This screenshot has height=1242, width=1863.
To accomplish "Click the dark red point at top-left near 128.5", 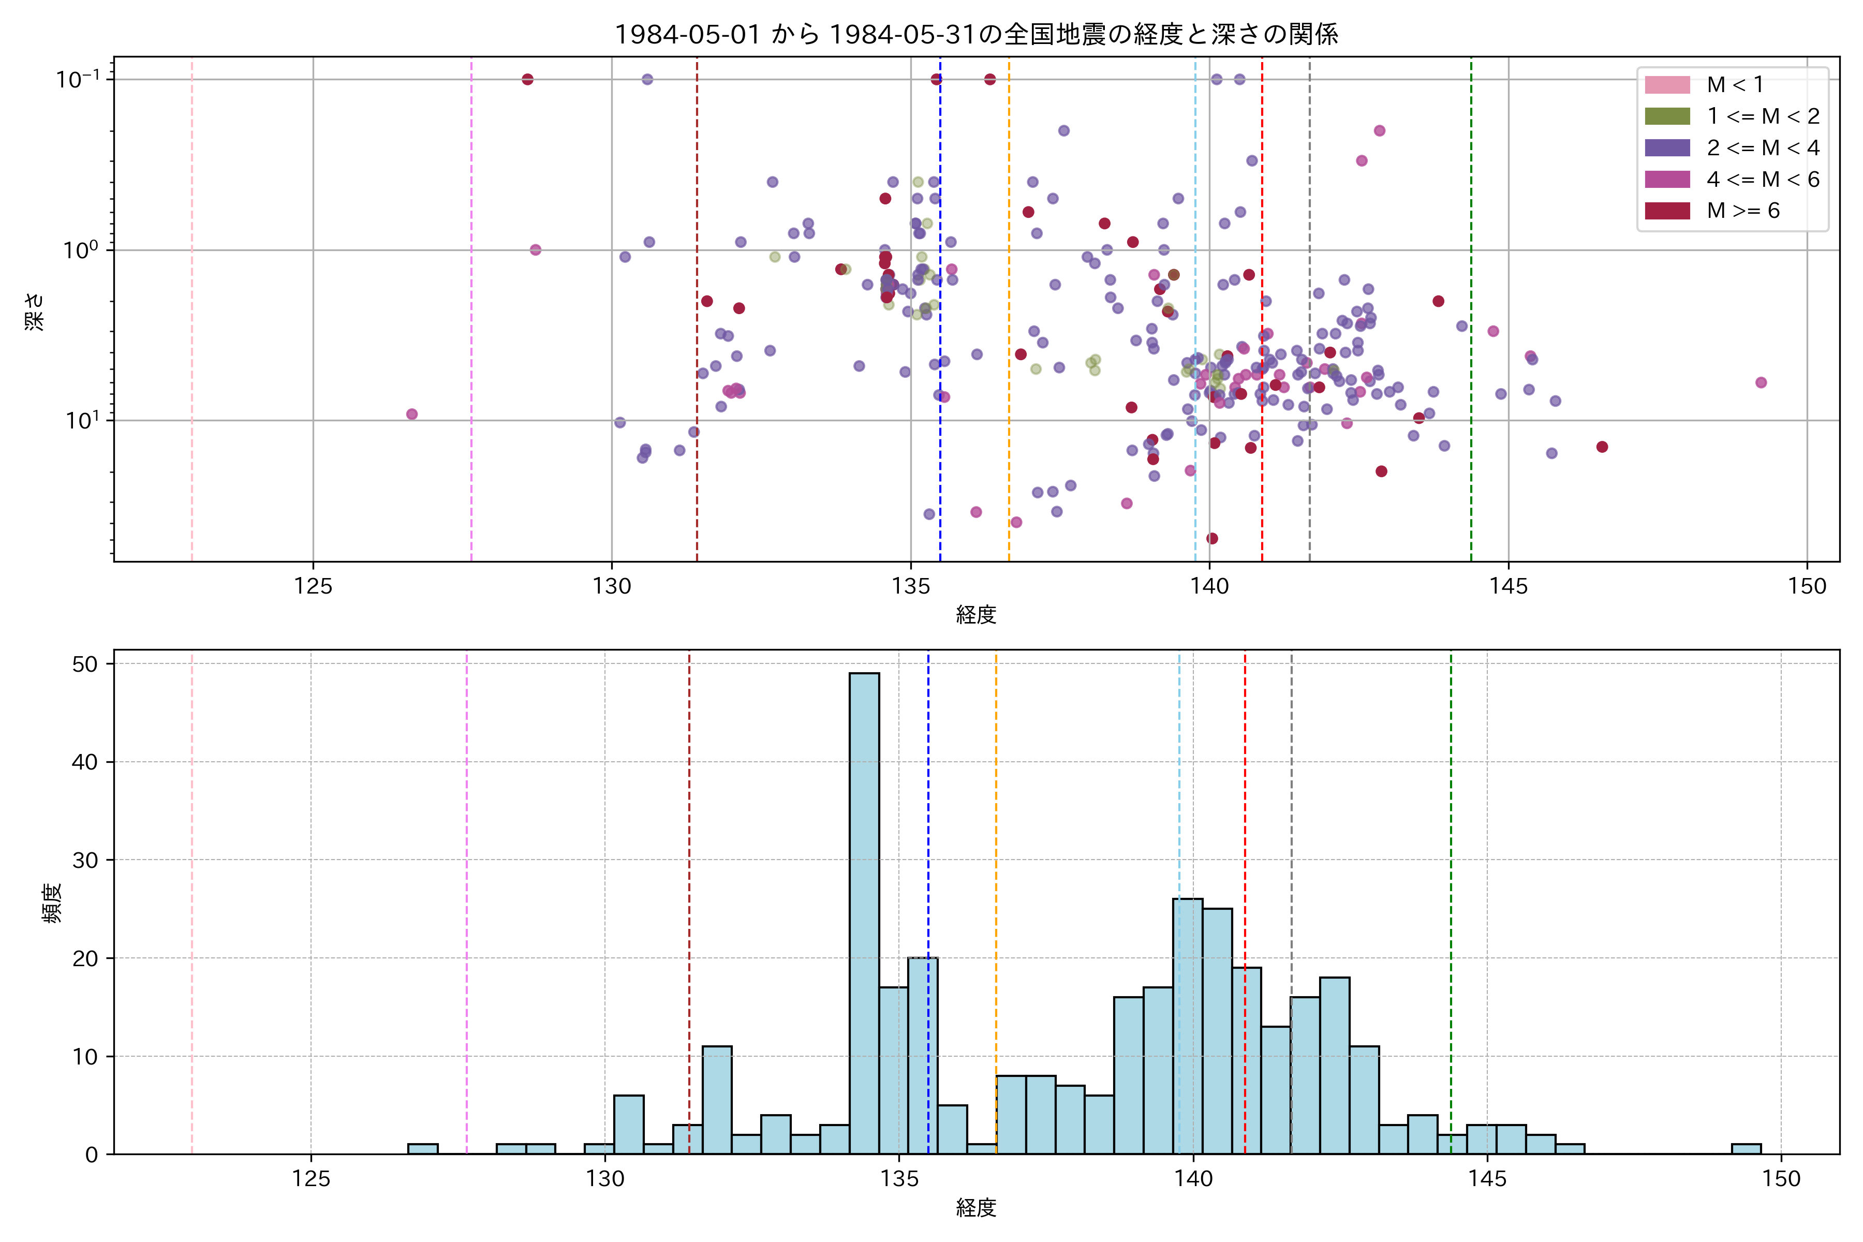I will tap(527, 79).
